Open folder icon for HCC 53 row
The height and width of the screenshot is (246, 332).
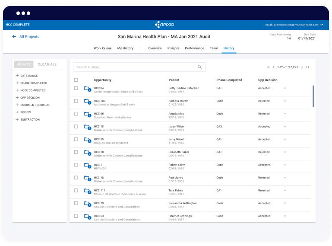coord(88,217)
